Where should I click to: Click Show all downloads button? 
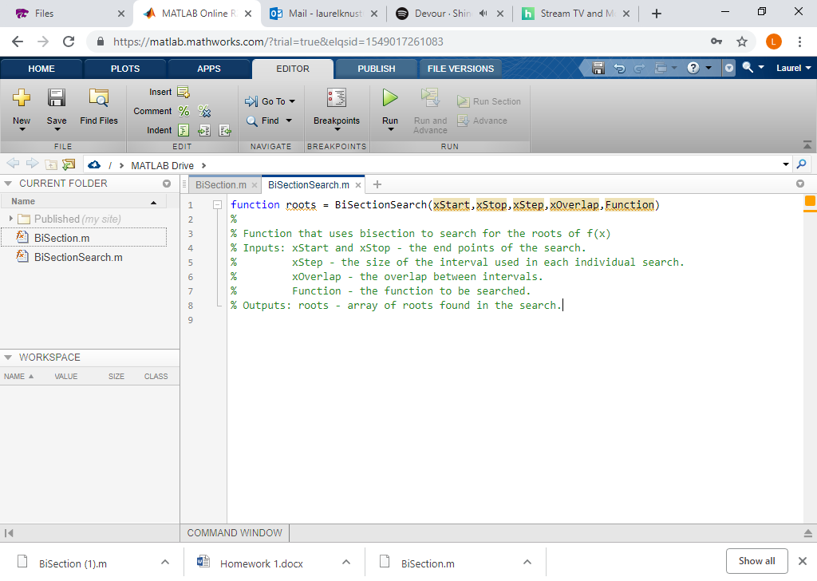coord(756,561)
